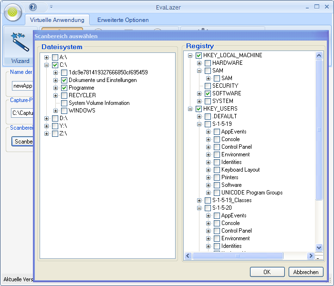Click the Registry vertical scrollbar thumb

[x=319, y=129]
